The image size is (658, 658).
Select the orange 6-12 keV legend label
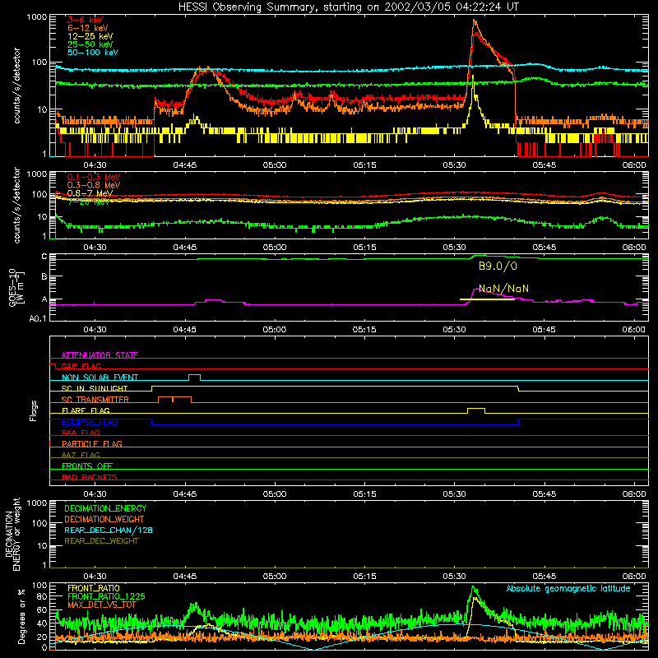(87, 28)
